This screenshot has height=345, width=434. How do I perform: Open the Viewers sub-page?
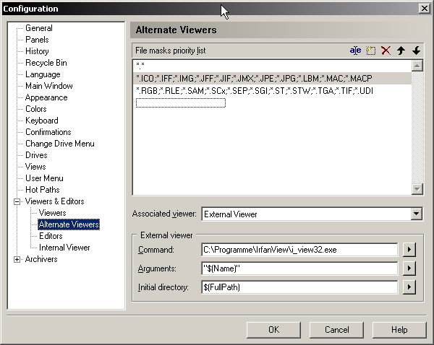pyautogui.click(x=52, y=213)
